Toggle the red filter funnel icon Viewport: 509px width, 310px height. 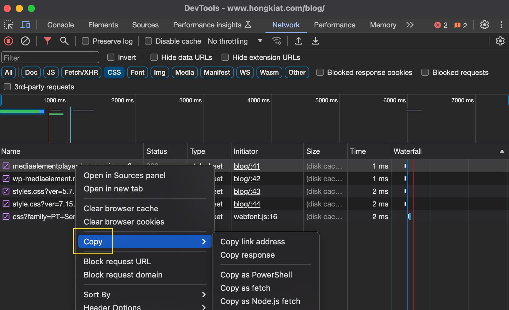tap(47, 41)
